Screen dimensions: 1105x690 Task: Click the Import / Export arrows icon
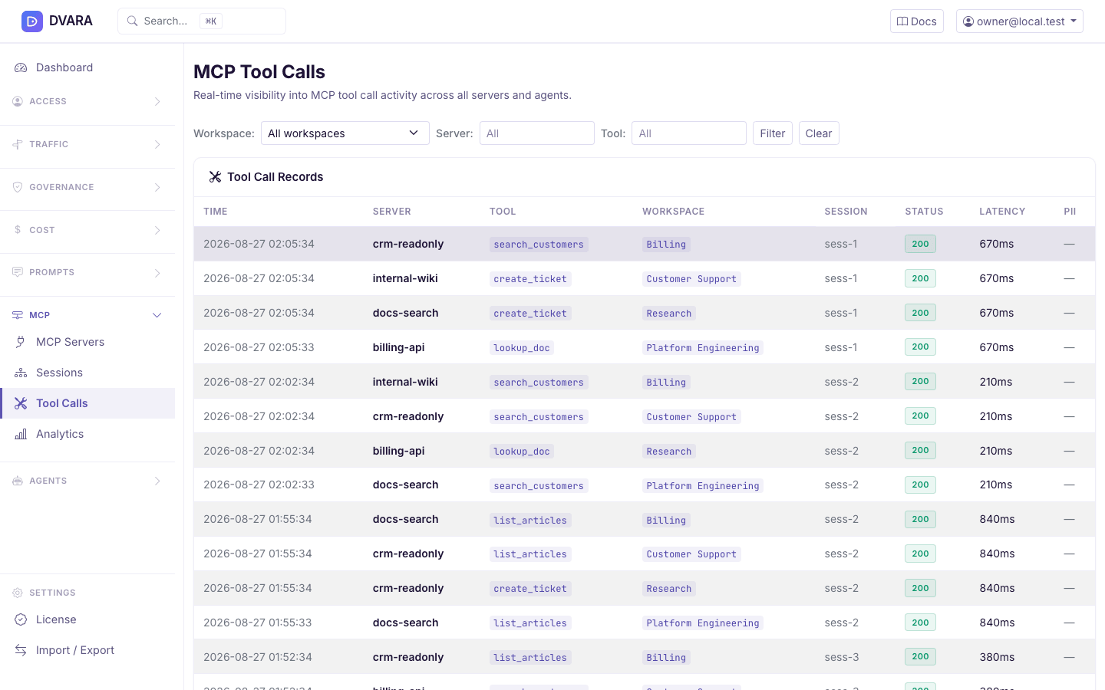point(21,650)
